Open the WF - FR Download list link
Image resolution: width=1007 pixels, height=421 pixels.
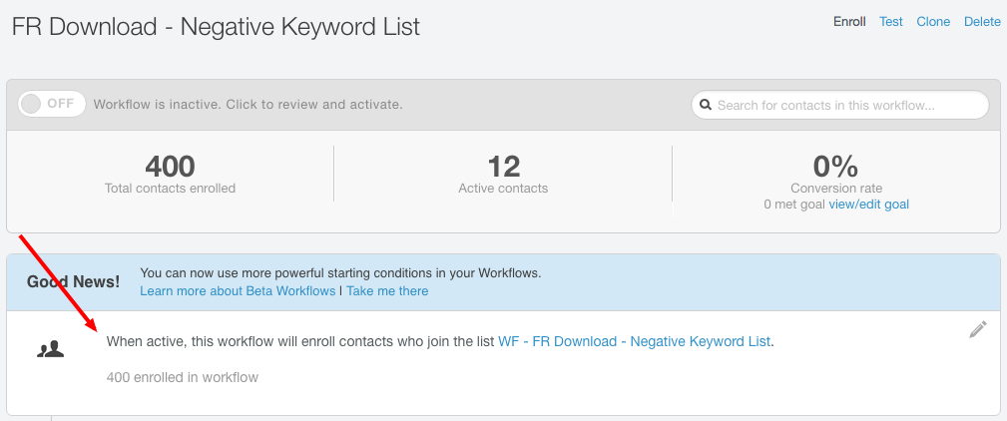coord(635,341)
